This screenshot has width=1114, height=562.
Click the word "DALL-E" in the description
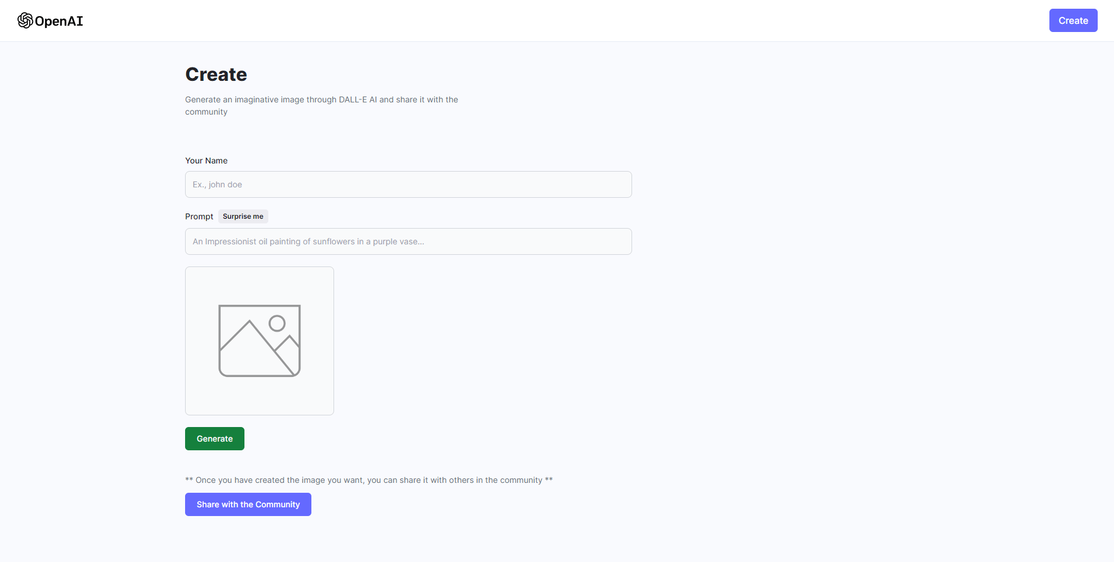coord(353,99)
